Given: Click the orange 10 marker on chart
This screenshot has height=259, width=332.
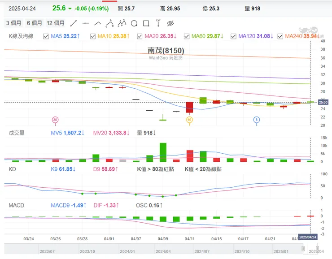Looking at the screenshot, I should (189, 120).
